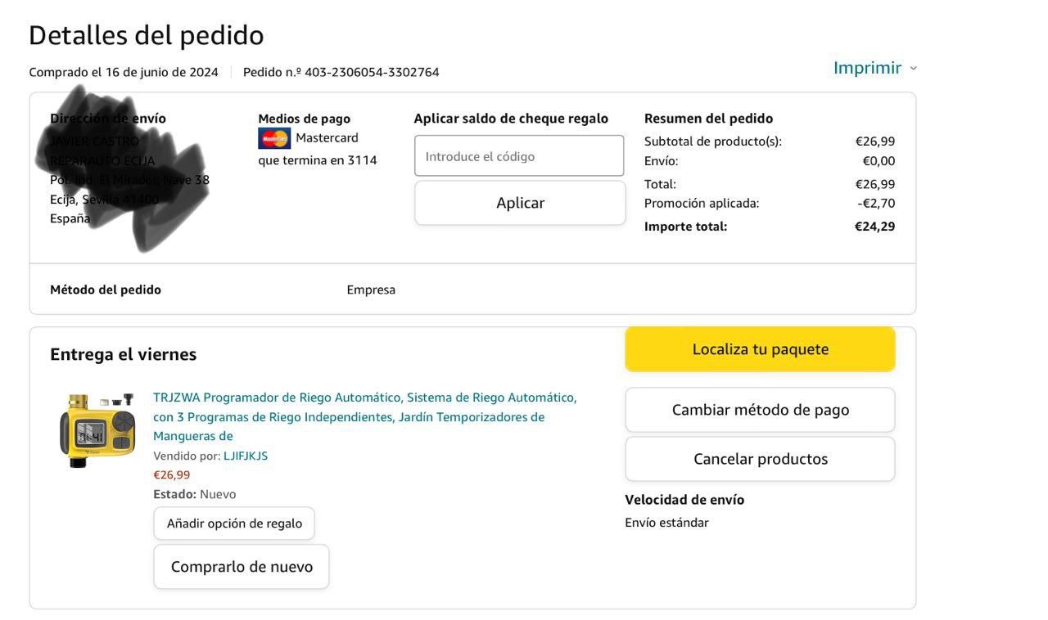Click the 'Importe total' €24,29 amount
This screenshot has width=1048, height=620.
point(874,227)
